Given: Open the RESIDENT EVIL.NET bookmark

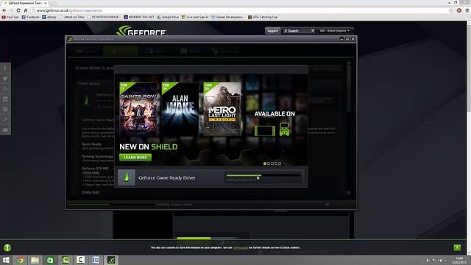Looking at the screenshot, I should click(x=139, y=17).
